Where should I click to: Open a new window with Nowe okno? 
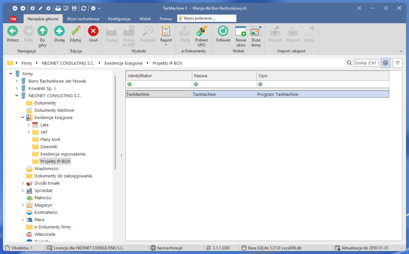pos(241,32)
